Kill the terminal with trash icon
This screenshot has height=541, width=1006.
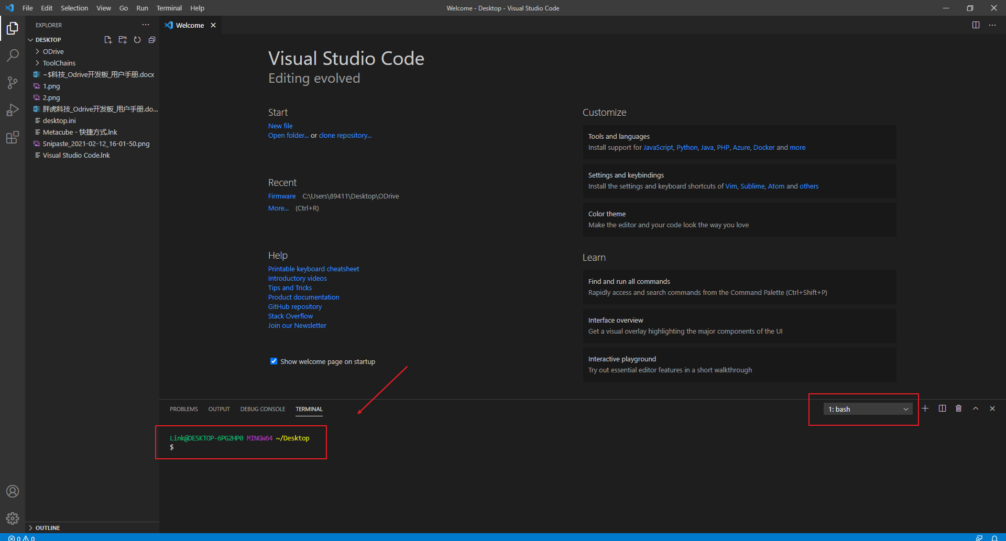(959, 408)
